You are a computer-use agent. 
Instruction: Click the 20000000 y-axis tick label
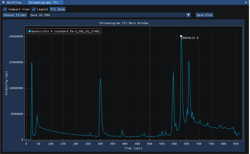point(16,36)
